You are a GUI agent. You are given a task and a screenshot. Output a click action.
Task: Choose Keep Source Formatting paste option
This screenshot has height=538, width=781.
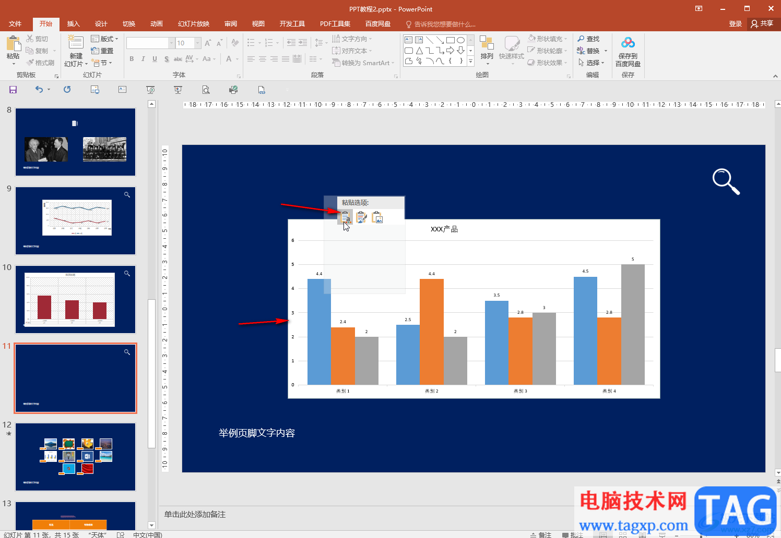coord(361,217)
